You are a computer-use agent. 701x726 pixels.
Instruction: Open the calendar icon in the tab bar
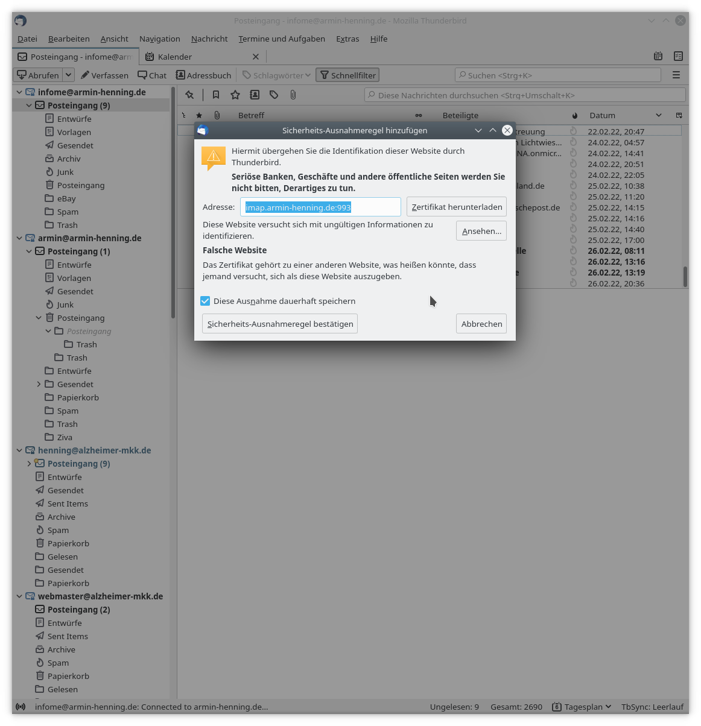click(658, 56)
